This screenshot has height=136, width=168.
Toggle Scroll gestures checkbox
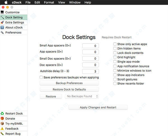[115, 79]
